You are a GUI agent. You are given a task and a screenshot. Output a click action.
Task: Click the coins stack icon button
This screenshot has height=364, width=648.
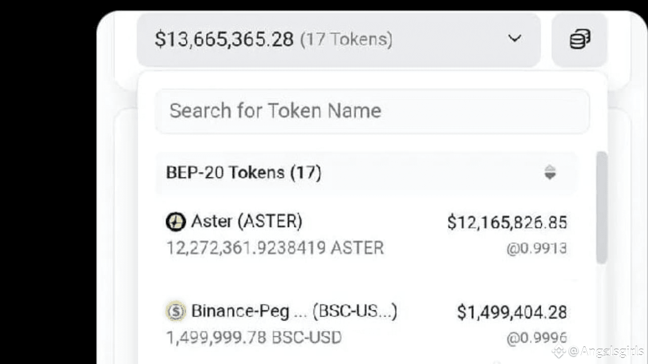[580, 39]
